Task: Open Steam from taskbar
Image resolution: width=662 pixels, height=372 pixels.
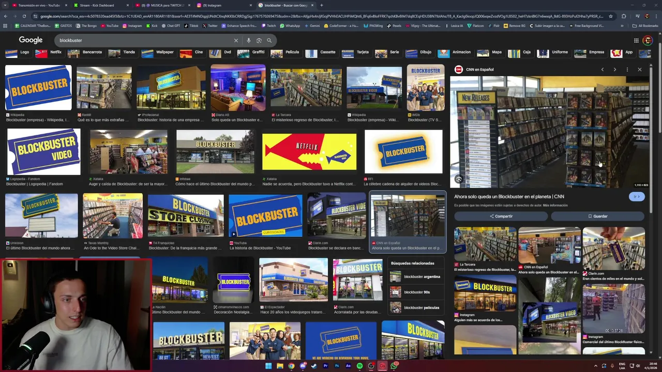Action: 314,366
